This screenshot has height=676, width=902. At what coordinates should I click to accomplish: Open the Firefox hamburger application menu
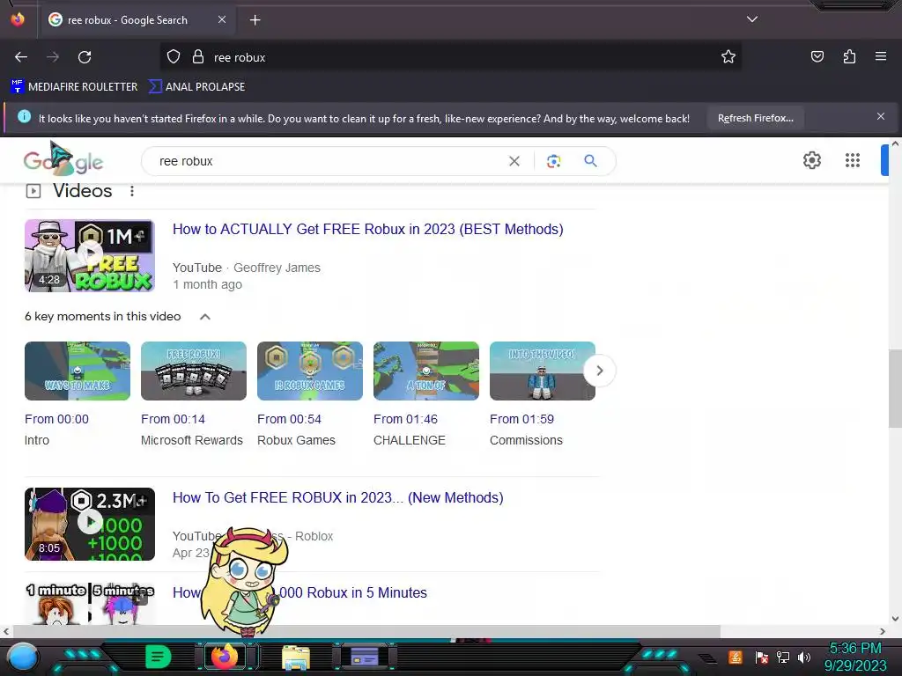881,56
